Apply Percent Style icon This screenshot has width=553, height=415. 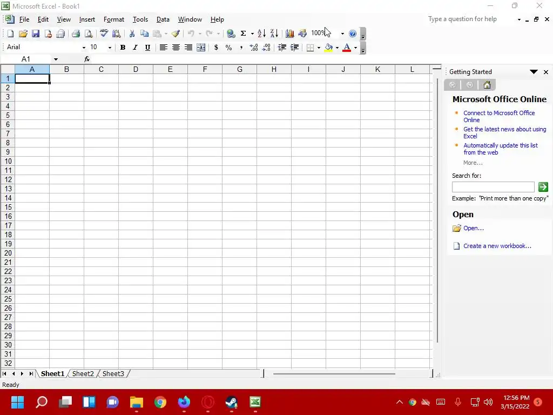pyautogui.click(x=228, y=48)
